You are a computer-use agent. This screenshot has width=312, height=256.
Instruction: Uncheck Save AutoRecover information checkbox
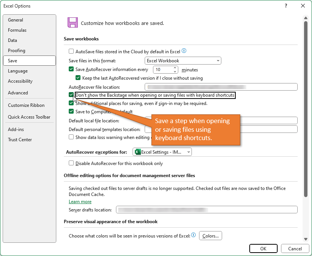click(71, 69)
